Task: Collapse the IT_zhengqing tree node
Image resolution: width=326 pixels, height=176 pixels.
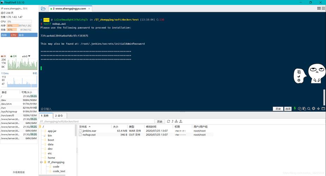Action: coord(41,162)
